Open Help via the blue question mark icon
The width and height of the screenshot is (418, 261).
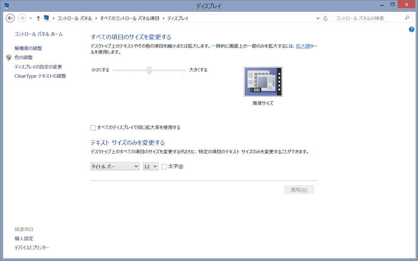point(411,29)
